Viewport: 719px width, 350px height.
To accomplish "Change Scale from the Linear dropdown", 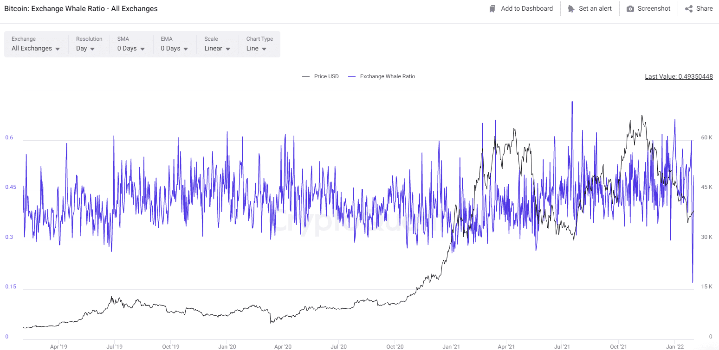I will (217, 49).
